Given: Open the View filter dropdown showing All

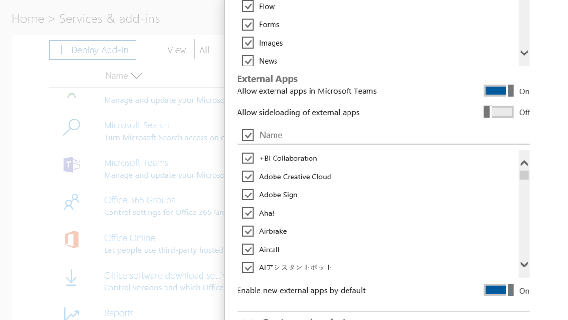Looking at the screenshot, I should click(210, 50).
